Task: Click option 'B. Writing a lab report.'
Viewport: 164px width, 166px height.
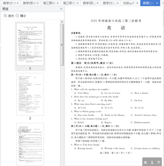Action: (x=113, y=148)
